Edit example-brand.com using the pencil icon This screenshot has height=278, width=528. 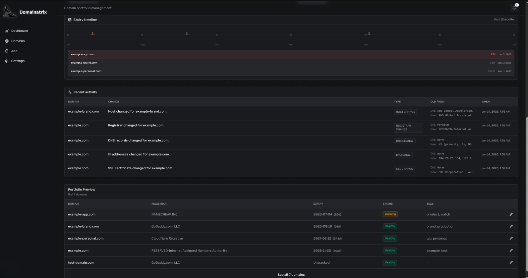pos(511,227)
